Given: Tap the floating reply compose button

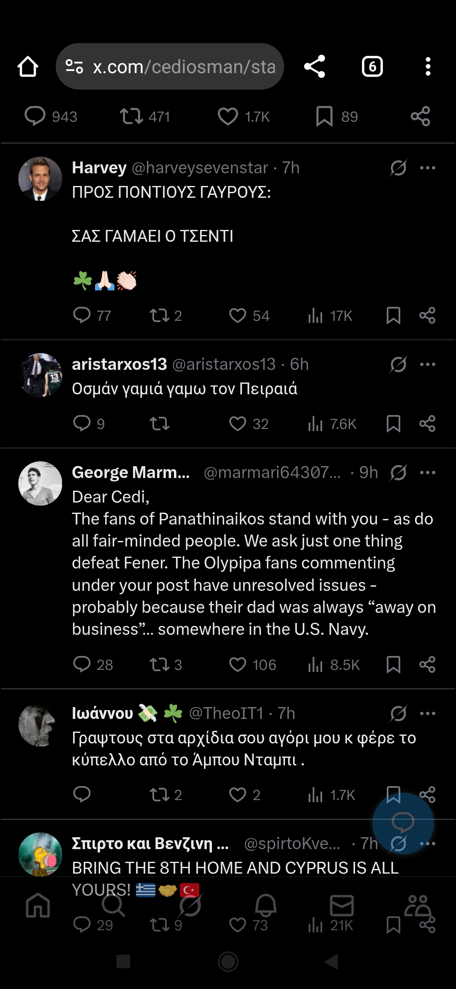Looking at the screenshot, I should coord(403,822).
